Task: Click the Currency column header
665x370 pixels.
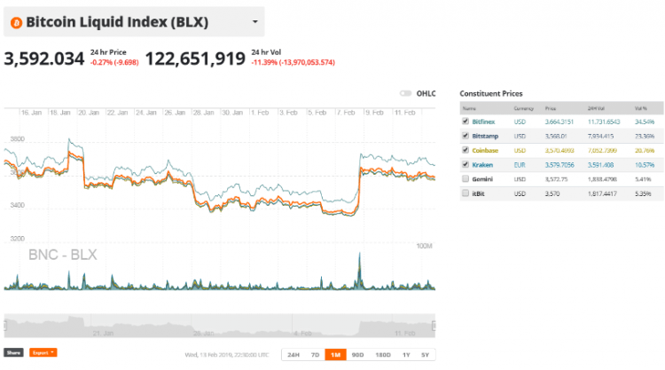Action: (524, 108)
